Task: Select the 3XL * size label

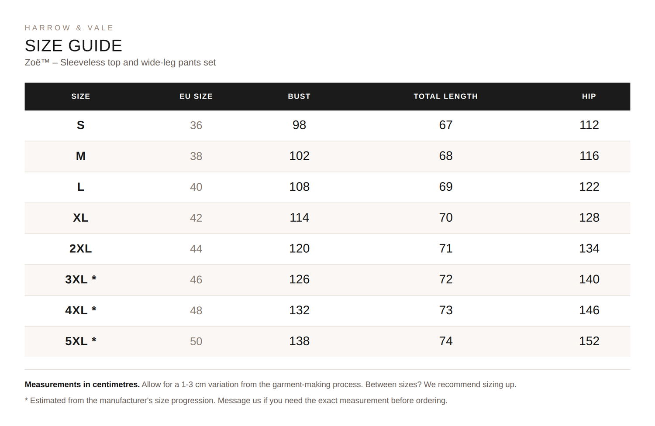Action: click(x=80, y=279)
